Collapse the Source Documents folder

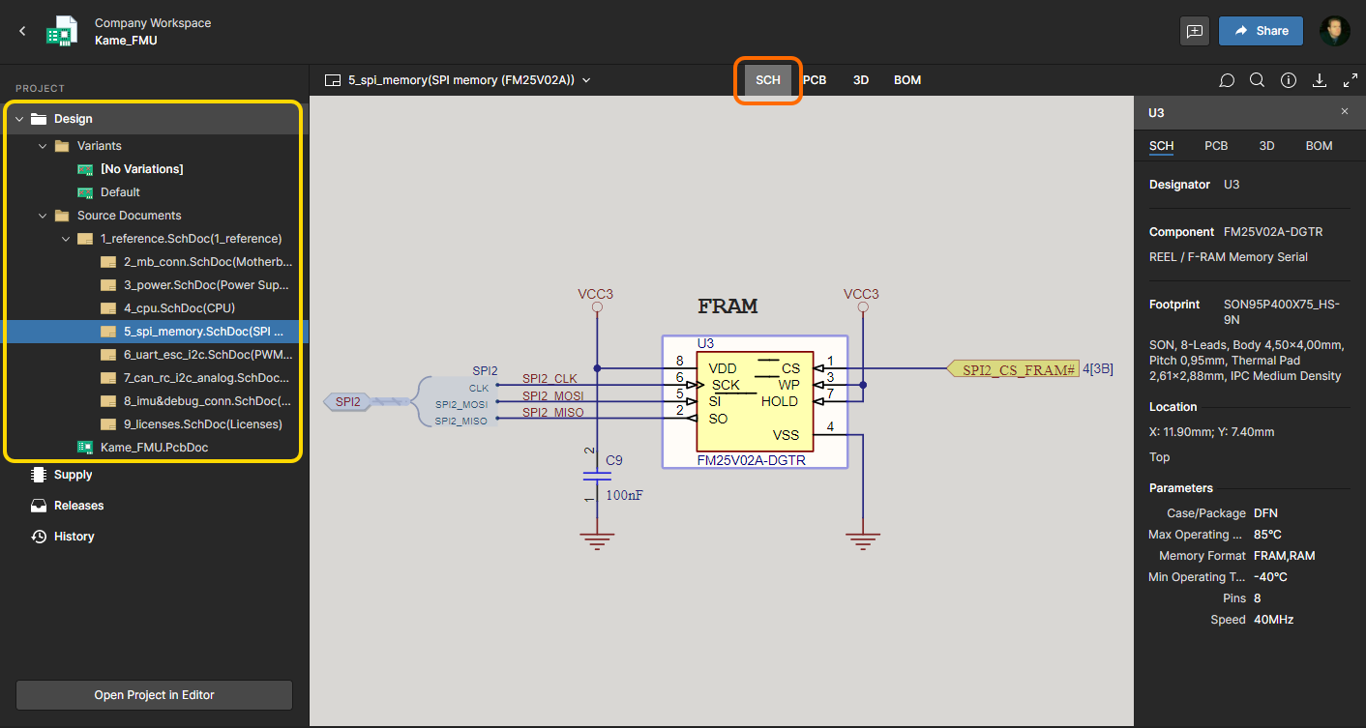(43, 216)
